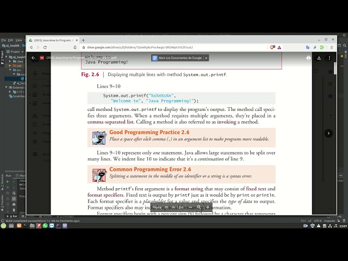Screen dimensions: 348x261
Task: Open WhatsApp from the taskbar
Action: pos(45,226)
